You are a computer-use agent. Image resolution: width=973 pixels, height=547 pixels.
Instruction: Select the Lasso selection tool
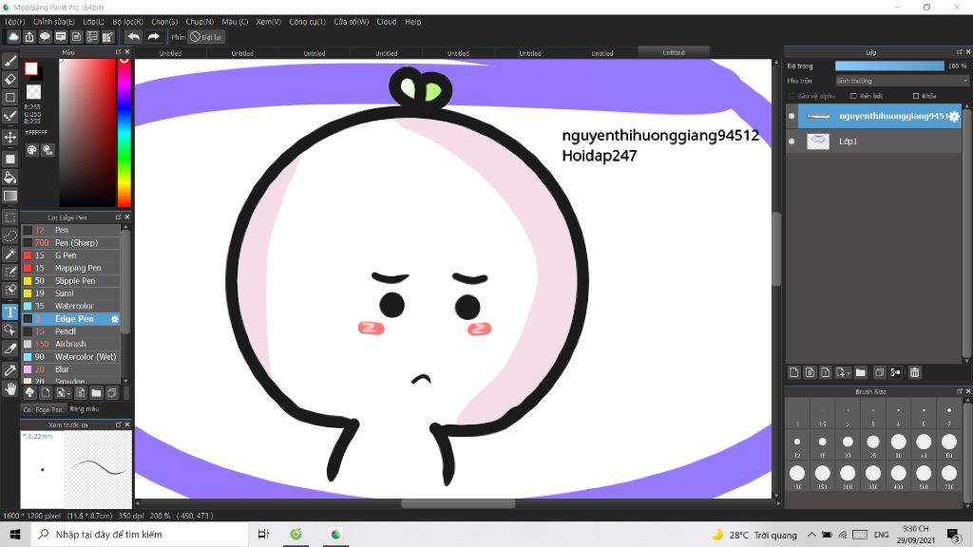tap(10, 236)
